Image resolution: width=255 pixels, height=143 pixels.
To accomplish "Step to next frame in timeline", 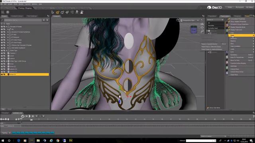I will 33,116.
